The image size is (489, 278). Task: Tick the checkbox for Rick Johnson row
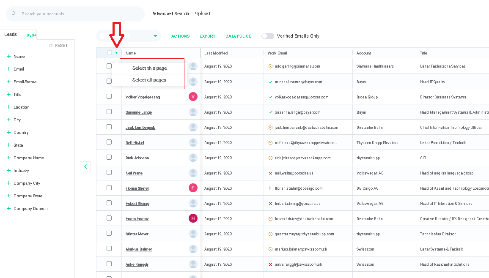point(109,157)
